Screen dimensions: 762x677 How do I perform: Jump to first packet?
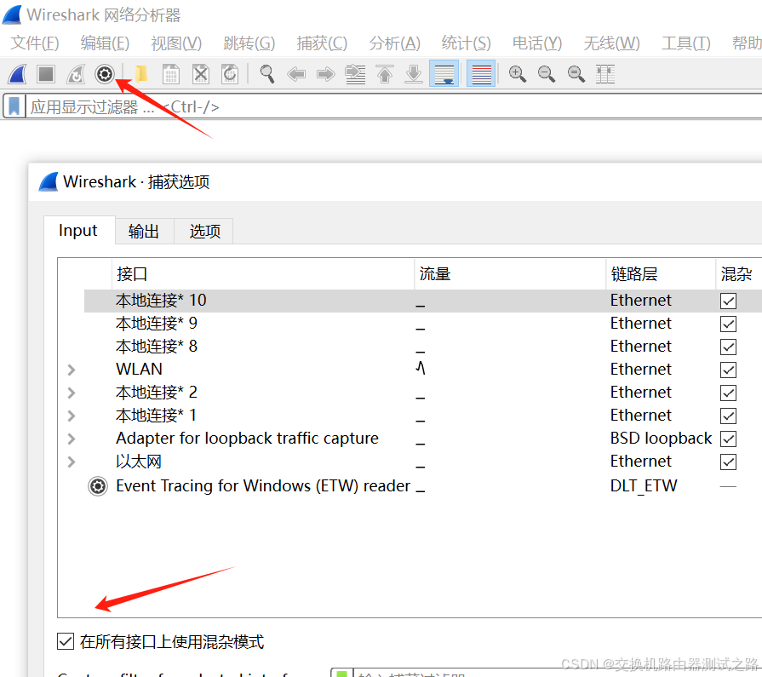384,74
